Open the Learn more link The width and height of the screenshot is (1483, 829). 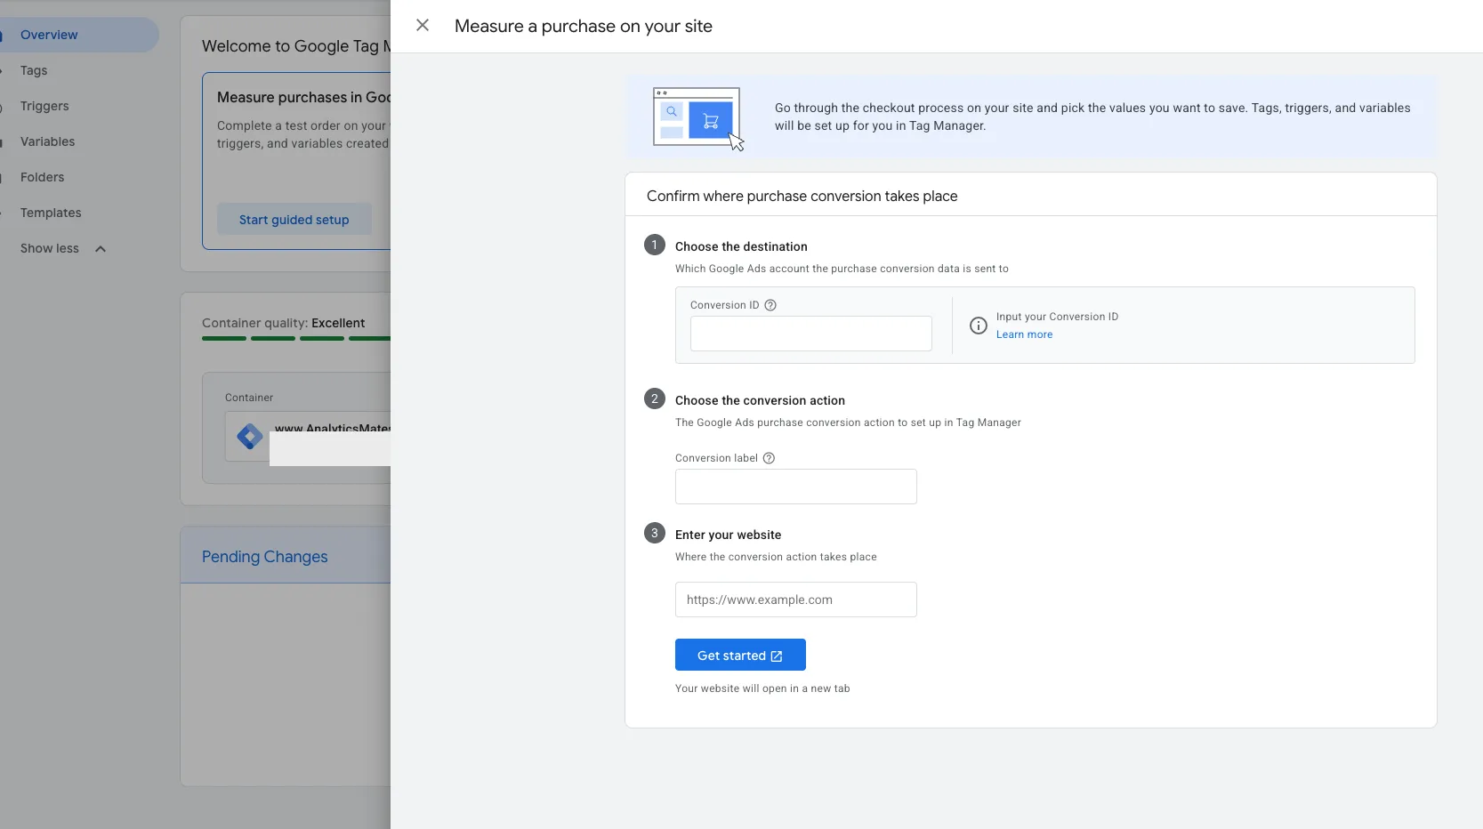pos(1024,334)
